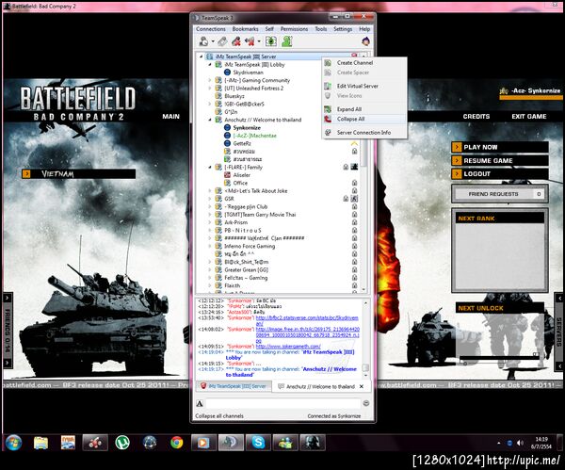565x470 pixels.
Task: Choose Collapse All from context menu
Action: pos(364,119)
